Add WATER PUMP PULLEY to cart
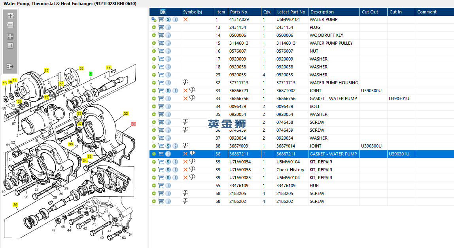 pos(161,43)
